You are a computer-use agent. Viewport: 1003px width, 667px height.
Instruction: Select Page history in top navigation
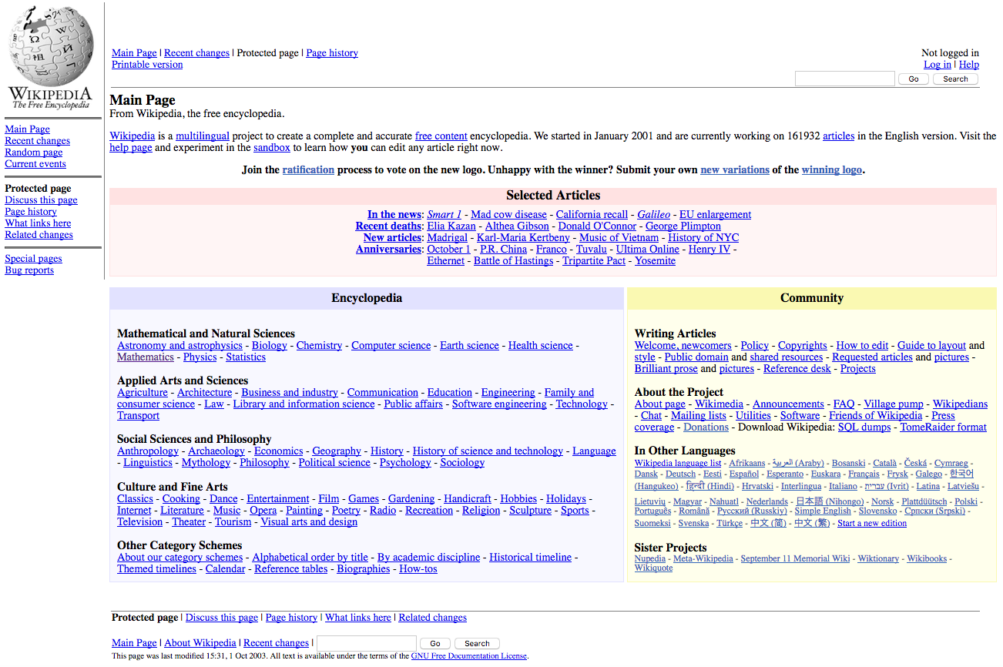tap(331, 53)
